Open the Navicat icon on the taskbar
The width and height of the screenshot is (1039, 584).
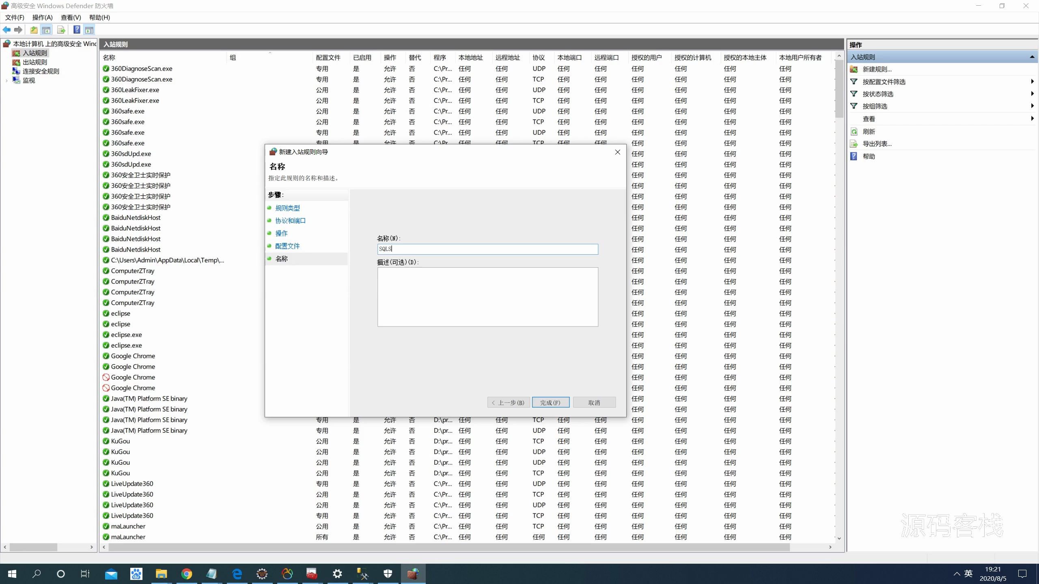point(287,574)
